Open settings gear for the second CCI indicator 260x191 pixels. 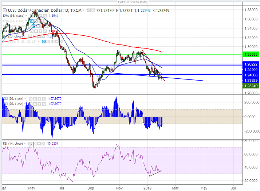pos(35,104)
